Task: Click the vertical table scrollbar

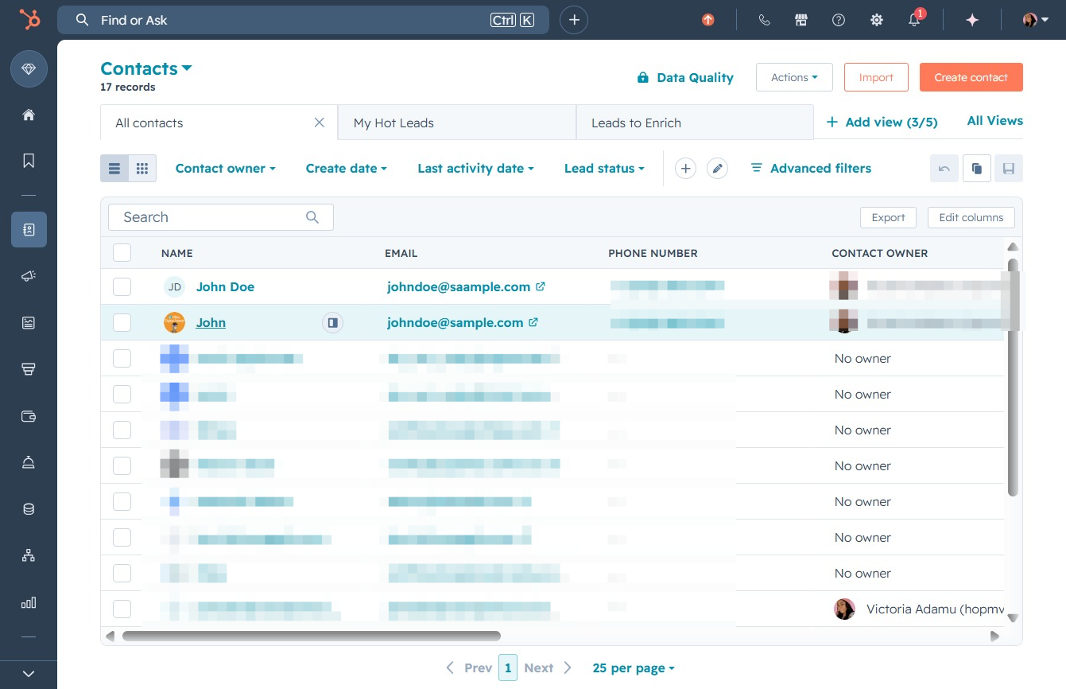Action: [x=1013, y=377]
